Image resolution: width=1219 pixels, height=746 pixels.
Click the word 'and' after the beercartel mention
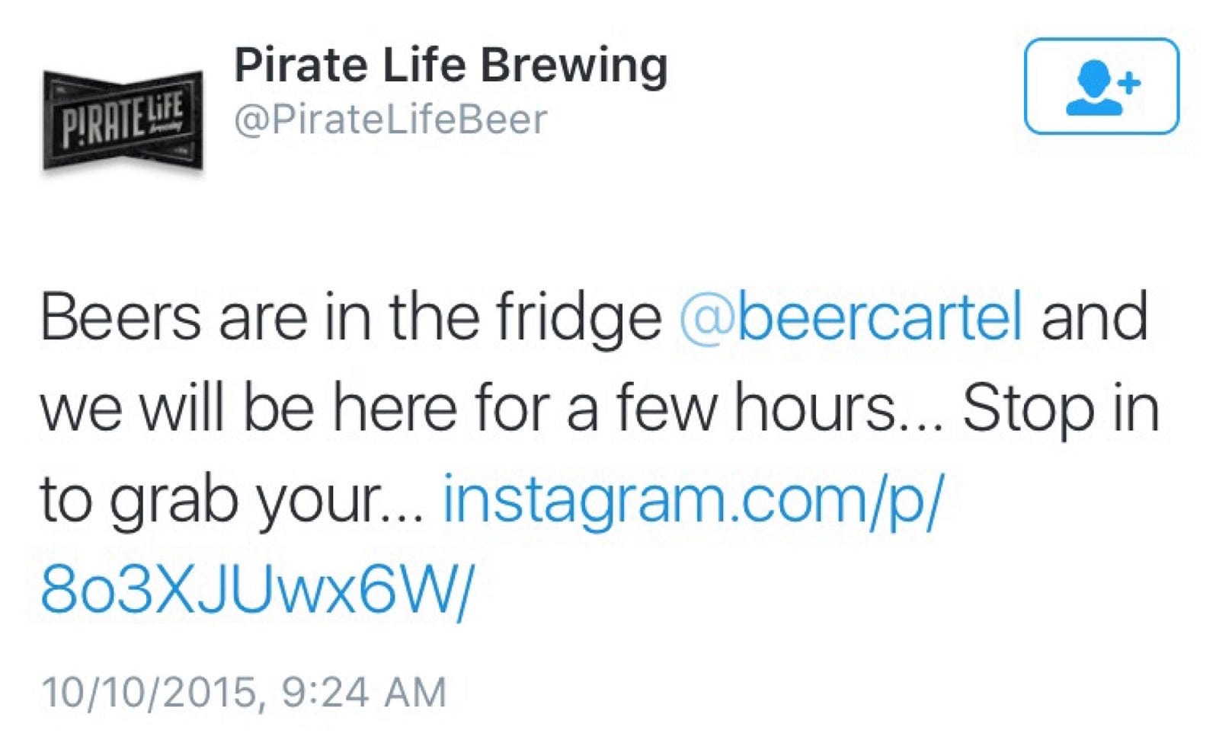pyautogui.click(x=1093, y=317)
